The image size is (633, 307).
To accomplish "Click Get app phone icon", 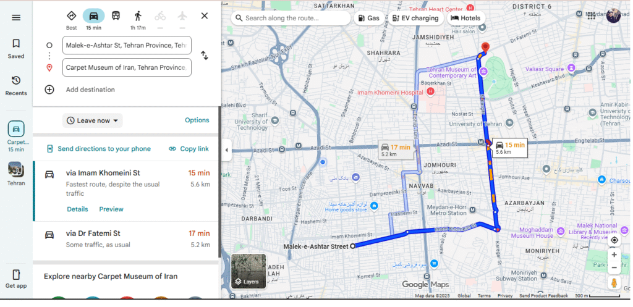I will (16, 275).
